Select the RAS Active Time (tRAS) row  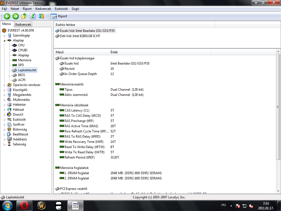(x=88, y=126)
